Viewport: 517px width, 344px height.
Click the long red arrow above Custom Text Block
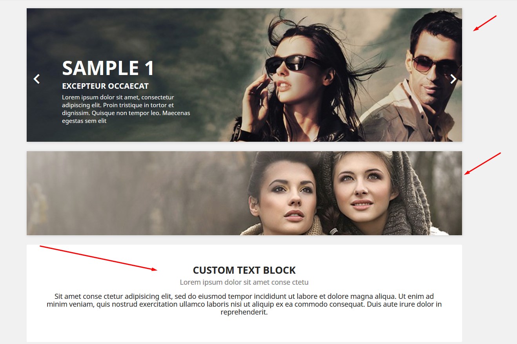pyautogui.click(x=98, y=258)
